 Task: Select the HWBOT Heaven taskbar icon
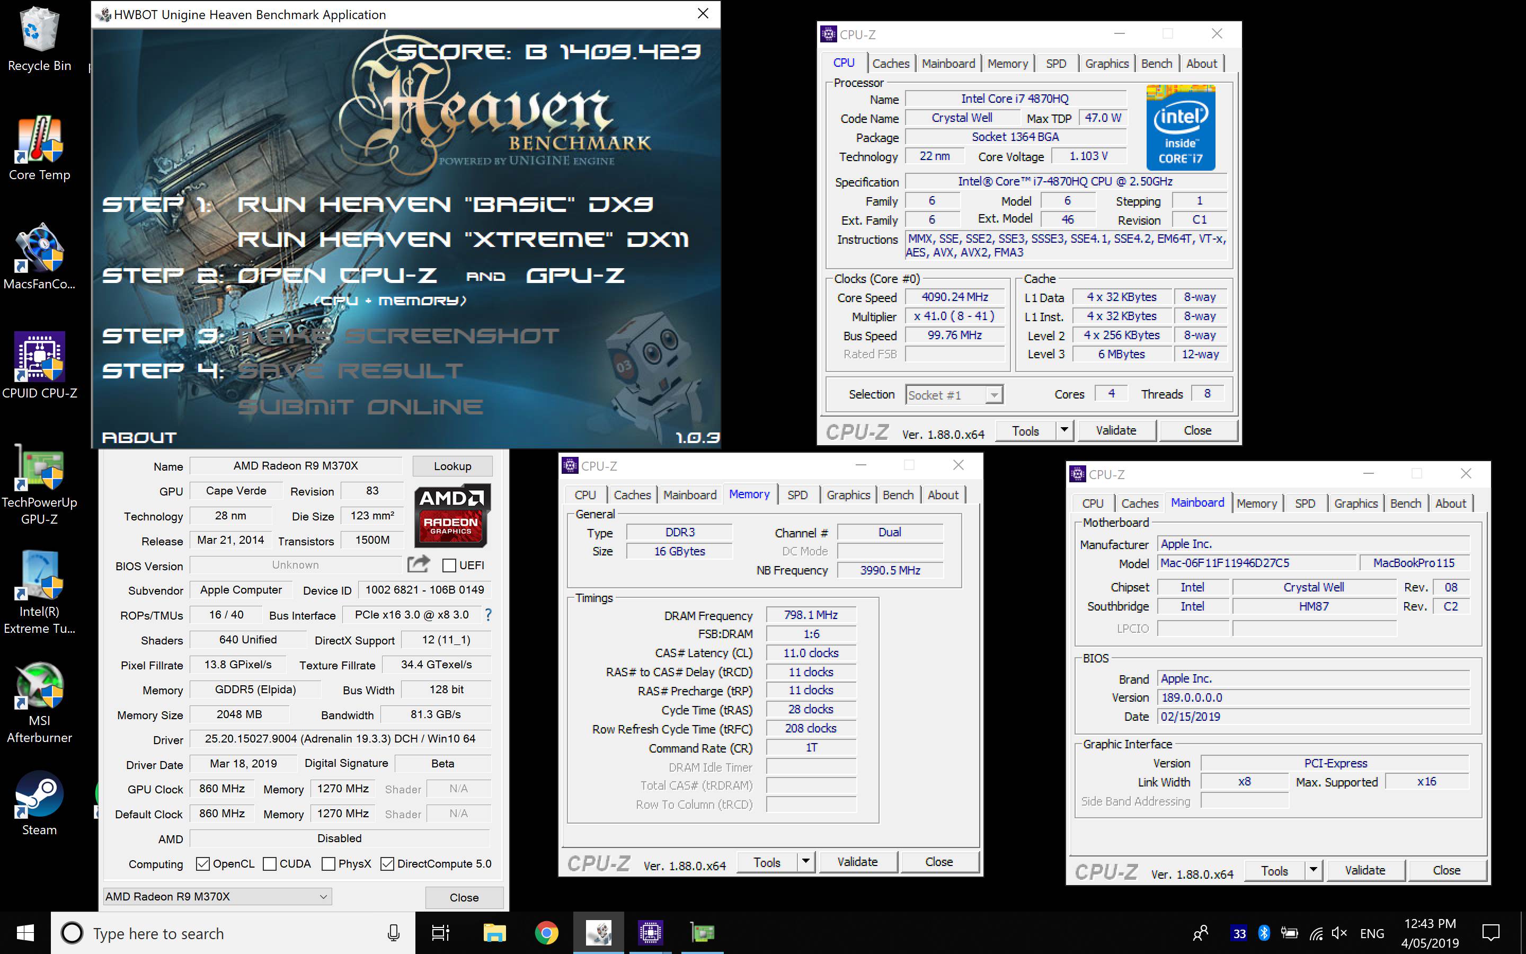coord(598,933)
